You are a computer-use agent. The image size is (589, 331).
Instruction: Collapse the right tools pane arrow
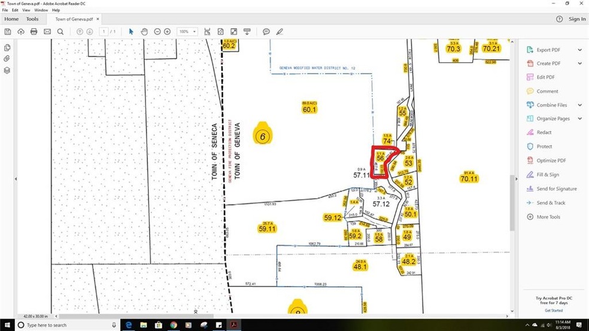[517, 179]
